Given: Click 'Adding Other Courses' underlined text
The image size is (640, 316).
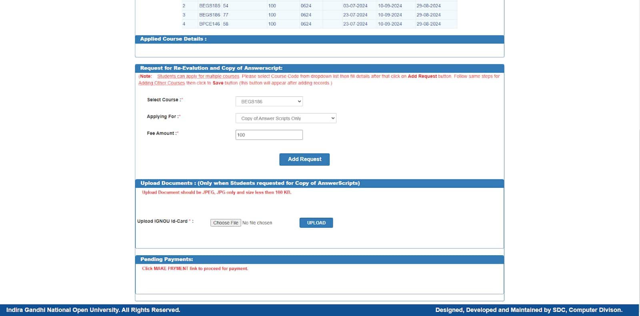Looking at the screenshot, I should click(162, 83).
